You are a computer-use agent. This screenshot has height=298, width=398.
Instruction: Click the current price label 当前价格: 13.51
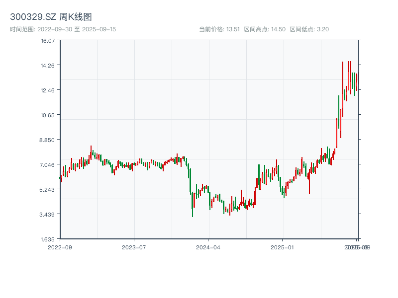(x=219, y=29)
